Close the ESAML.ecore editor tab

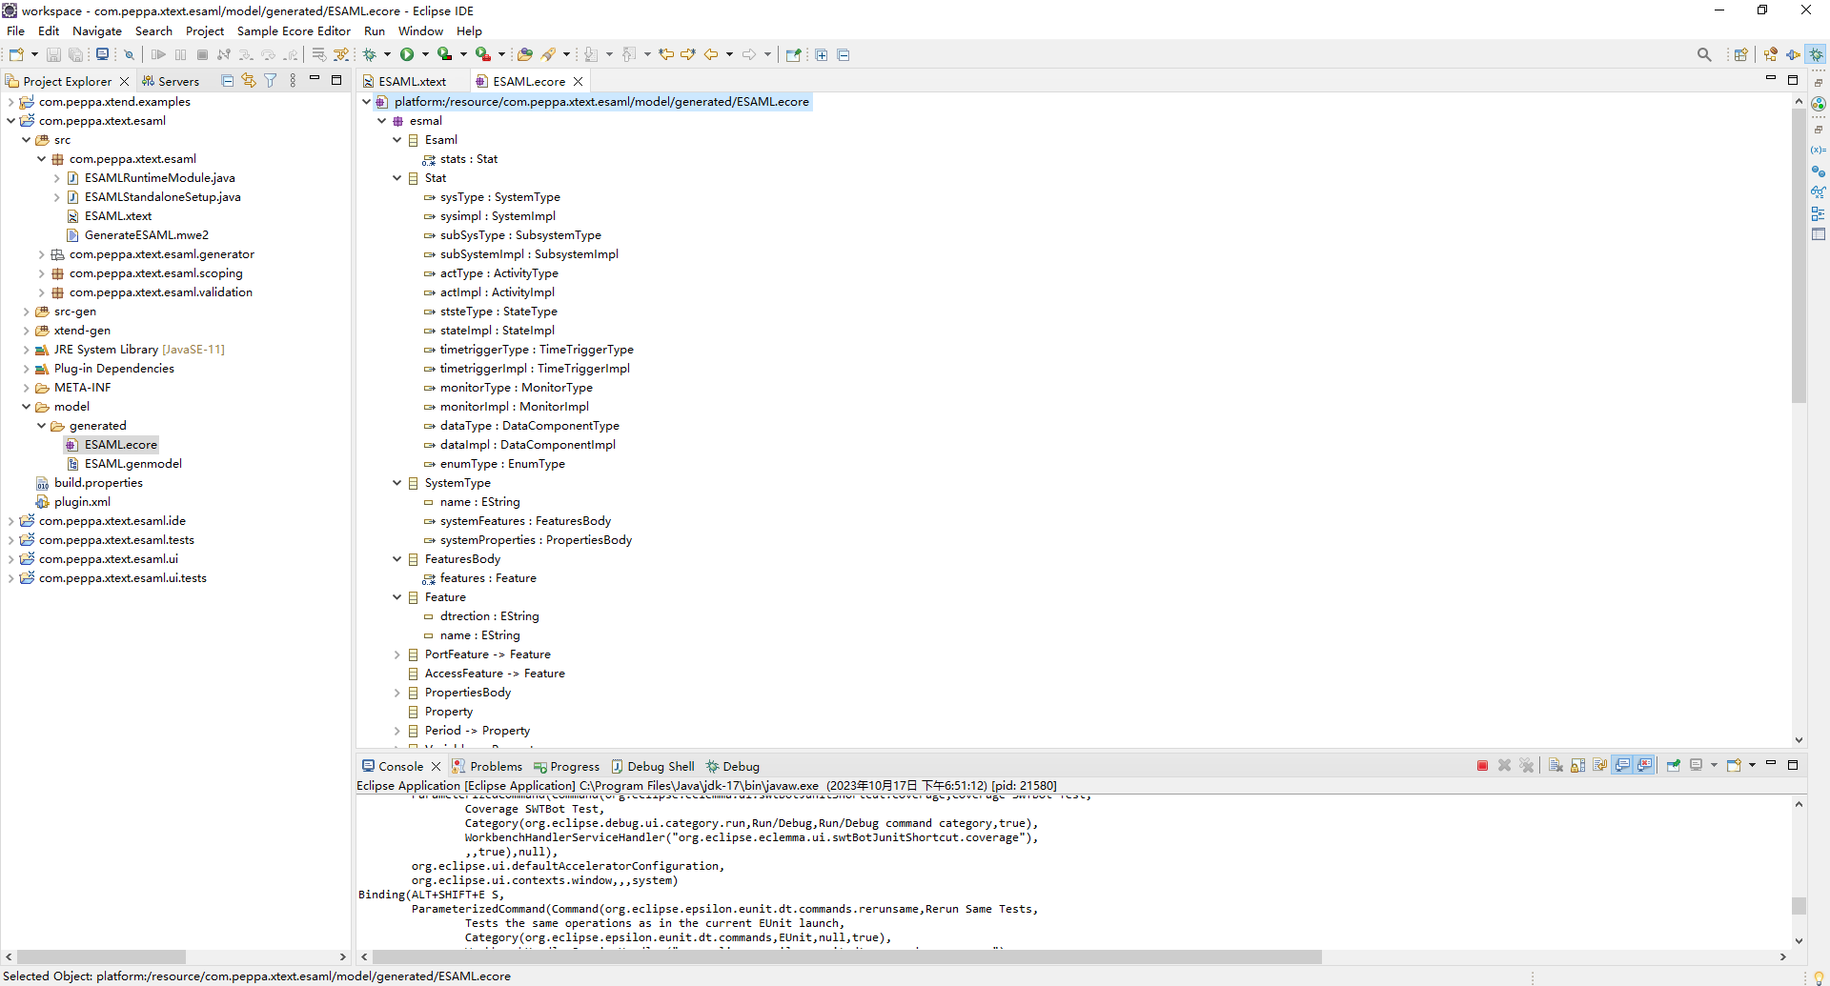(578, 81)
